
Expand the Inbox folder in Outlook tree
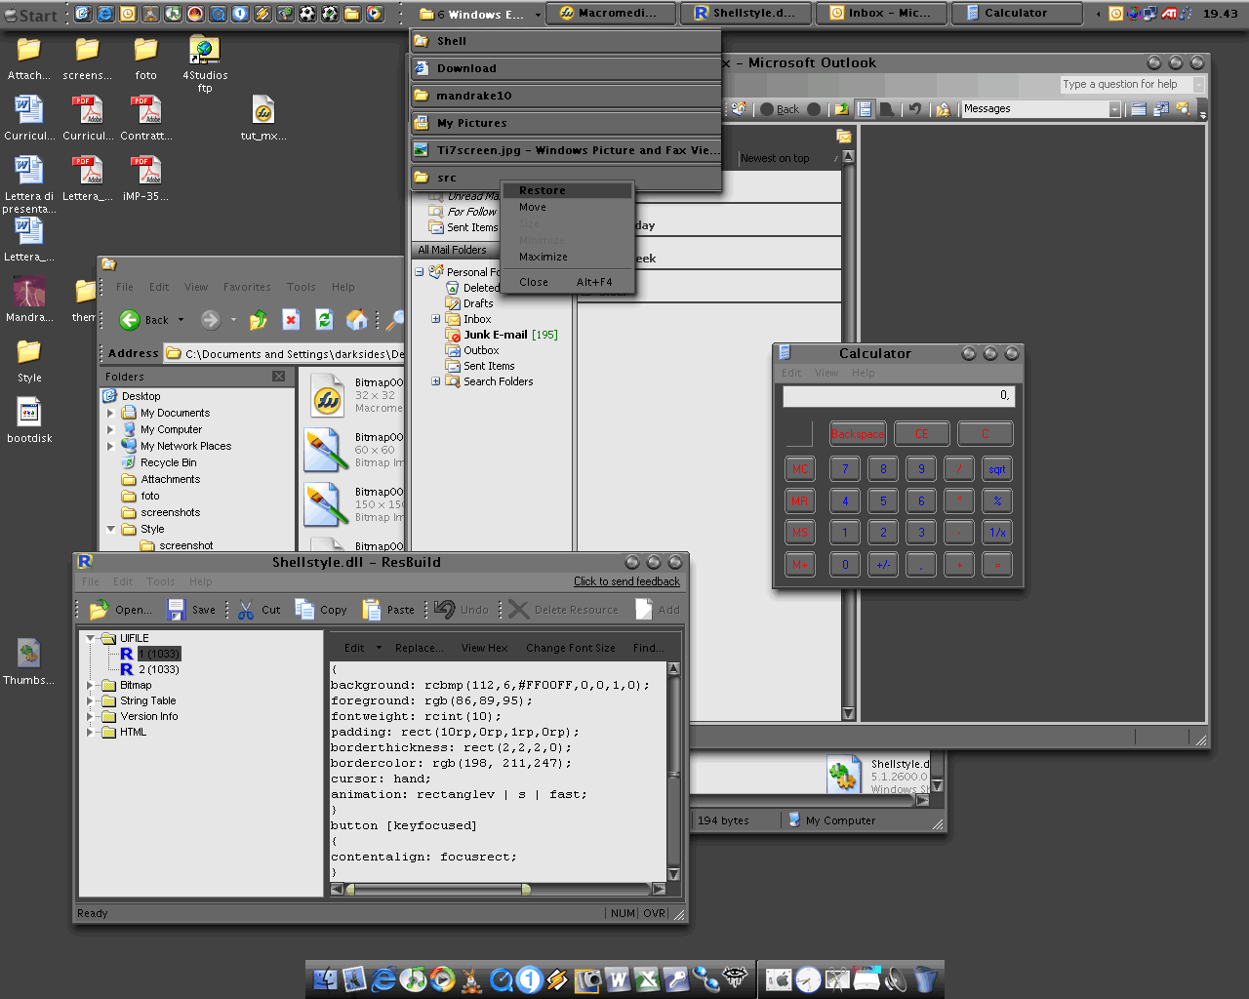[x=435, y=319]
